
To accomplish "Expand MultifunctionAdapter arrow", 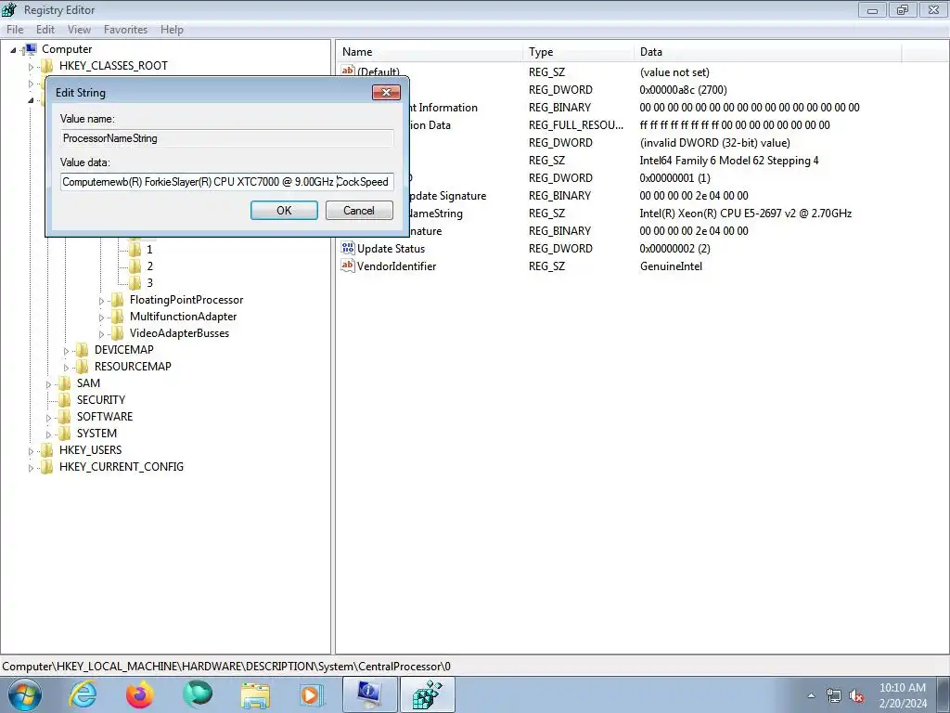I will pyautogui.click(x=101, y=318).
